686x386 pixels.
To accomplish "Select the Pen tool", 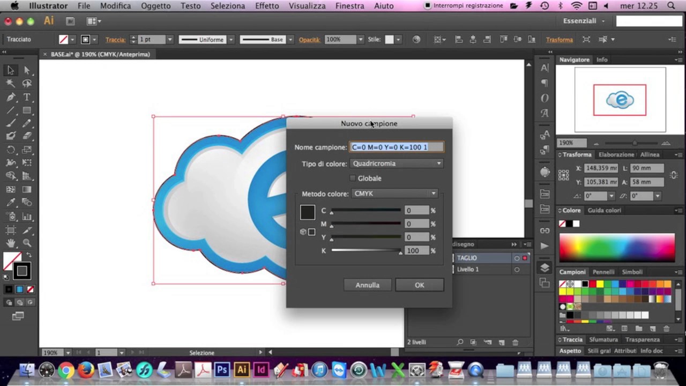I will click(x=11, y=97).
